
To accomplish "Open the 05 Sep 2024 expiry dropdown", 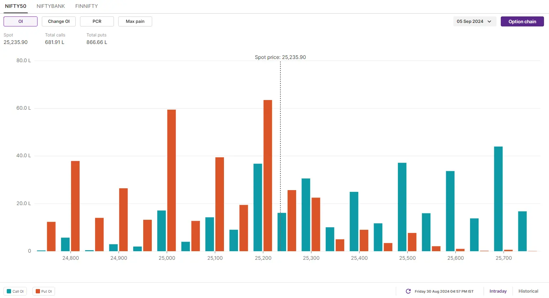I will pos(475,21).
